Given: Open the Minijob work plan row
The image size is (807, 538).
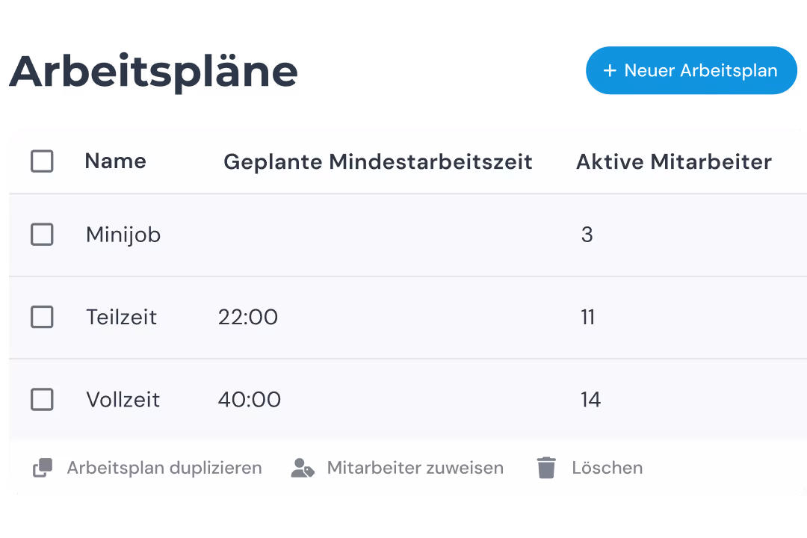Looking at the screenshot, I should pyautogui.click(x=123, y=234).
